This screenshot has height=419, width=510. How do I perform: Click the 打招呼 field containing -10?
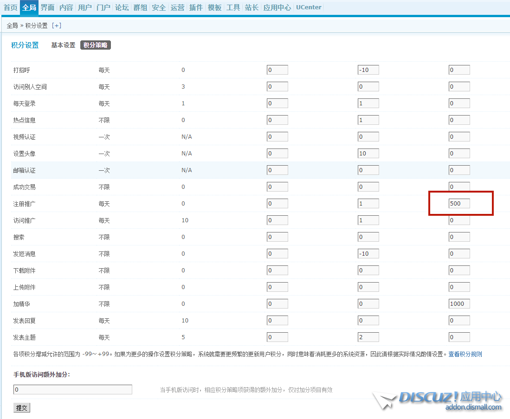[x=368, y=70]
